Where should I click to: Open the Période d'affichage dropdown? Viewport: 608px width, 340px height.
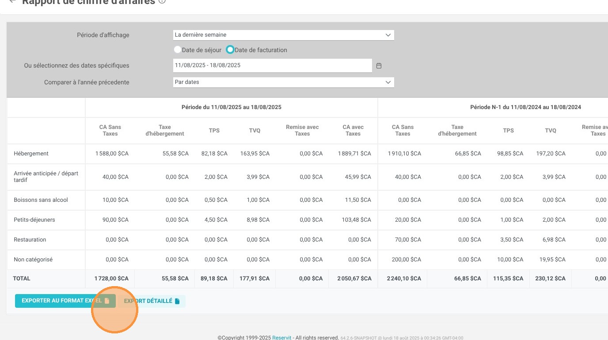(x=283, y=35)
